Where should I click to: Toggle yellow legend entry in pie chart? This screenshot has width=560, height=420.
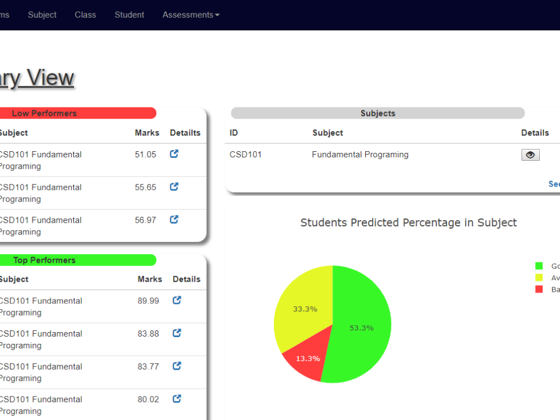(547, 278)
